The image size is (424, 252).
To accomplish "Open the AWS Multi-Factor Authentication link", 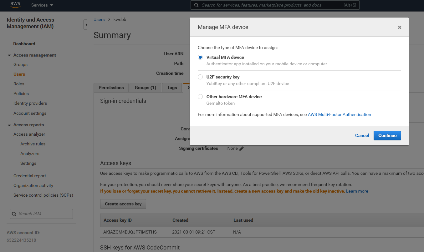I will [340, 114].
